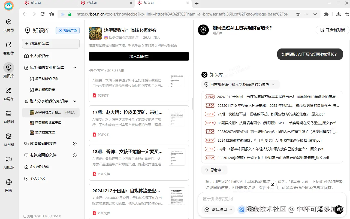Click the 开启新对话 button
350x219 pixels.
[332, 30]
